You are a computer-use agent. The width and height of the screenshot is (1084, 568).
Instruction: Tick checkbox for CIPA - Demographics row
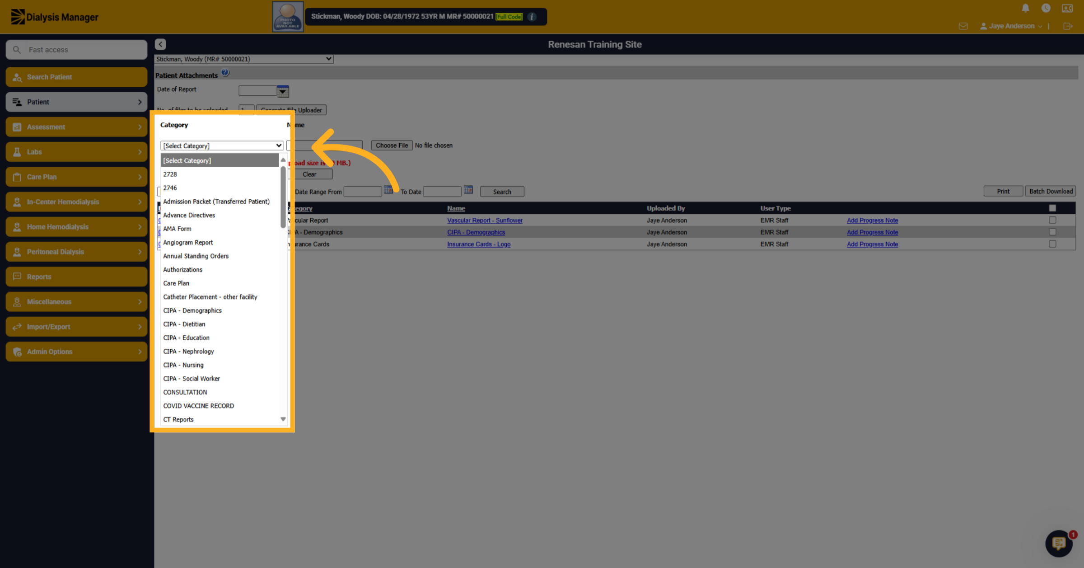[x=1052, y=232]
